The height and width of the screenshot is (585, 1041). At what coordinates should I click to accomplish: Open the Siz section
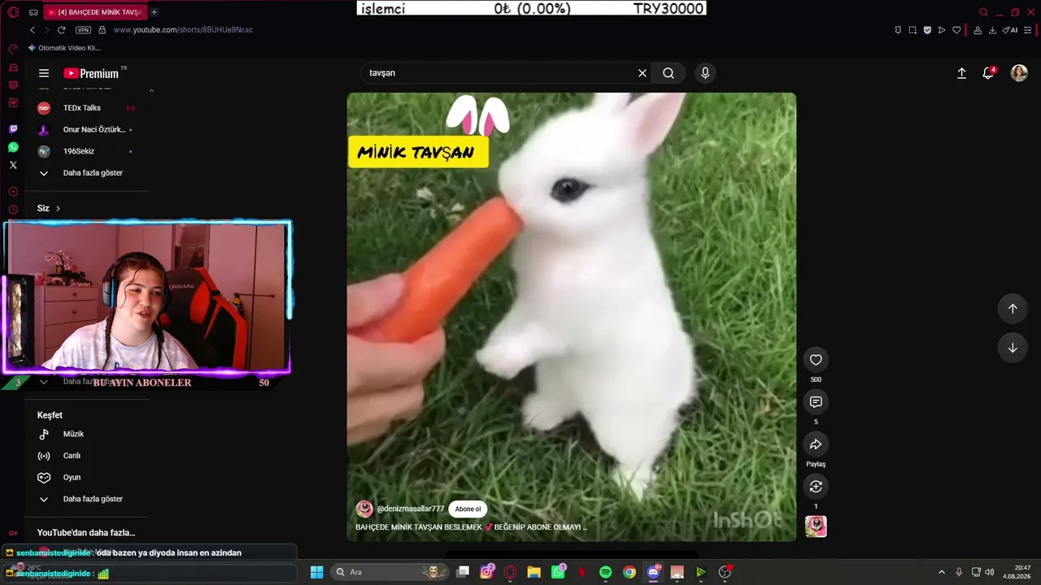coord(49,209)
